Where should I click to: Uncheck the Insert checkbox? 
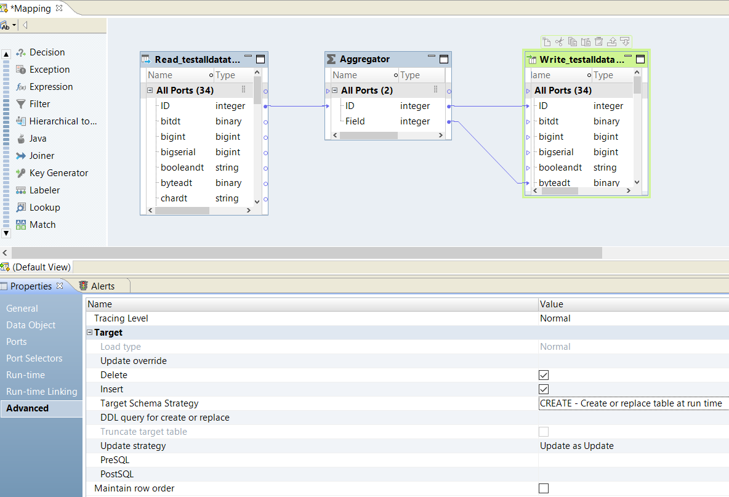(x=543, y=389)
